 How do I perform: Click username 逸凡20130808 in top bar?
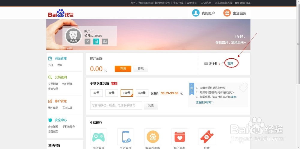coord(146,3)
